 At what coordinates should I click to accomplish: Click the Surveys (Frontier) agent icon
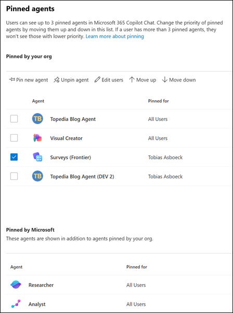[37, 157]
